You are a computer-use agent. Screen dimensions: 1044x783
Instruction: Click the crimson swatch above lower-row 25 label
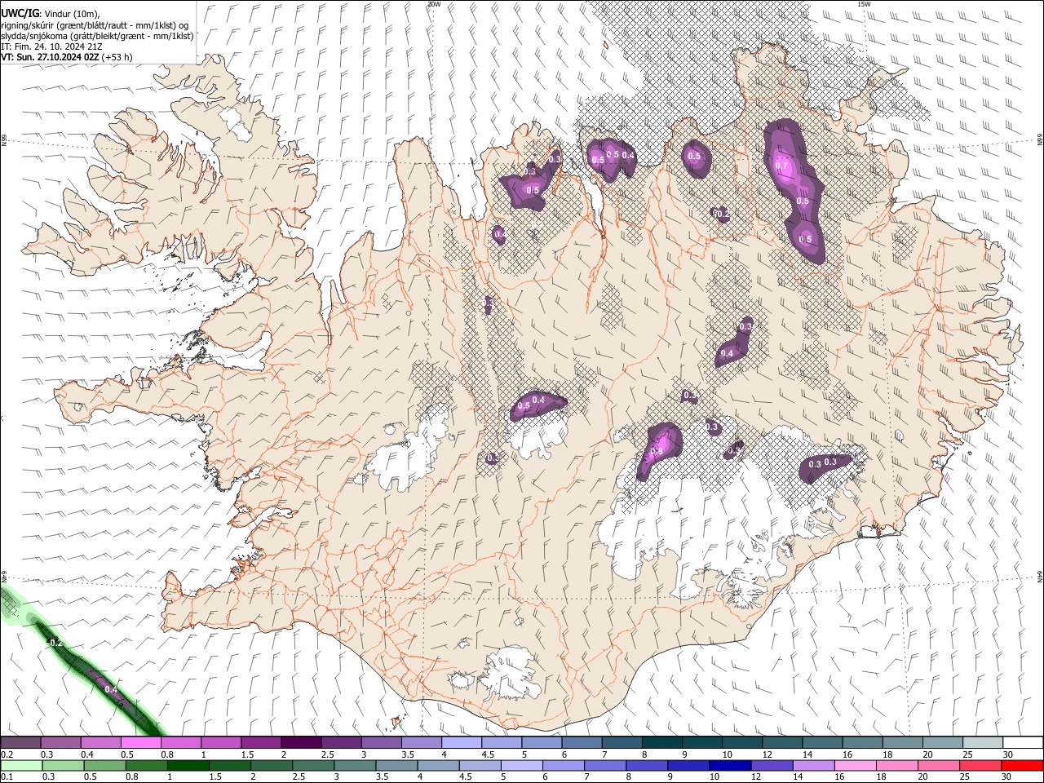[980, 765]
